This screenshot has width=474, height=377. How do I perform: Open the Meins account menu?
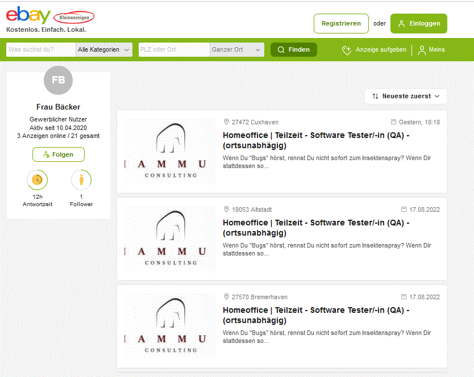click(431, 50)
